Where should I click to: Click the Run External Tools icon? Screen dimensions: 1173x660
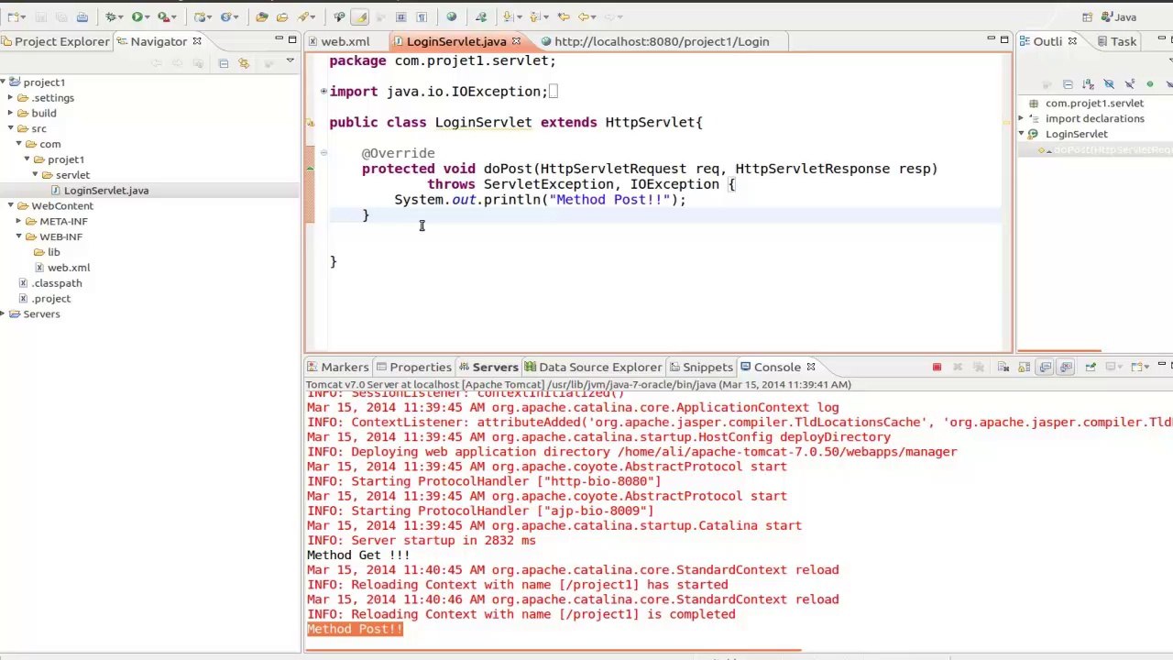[163, 16]
